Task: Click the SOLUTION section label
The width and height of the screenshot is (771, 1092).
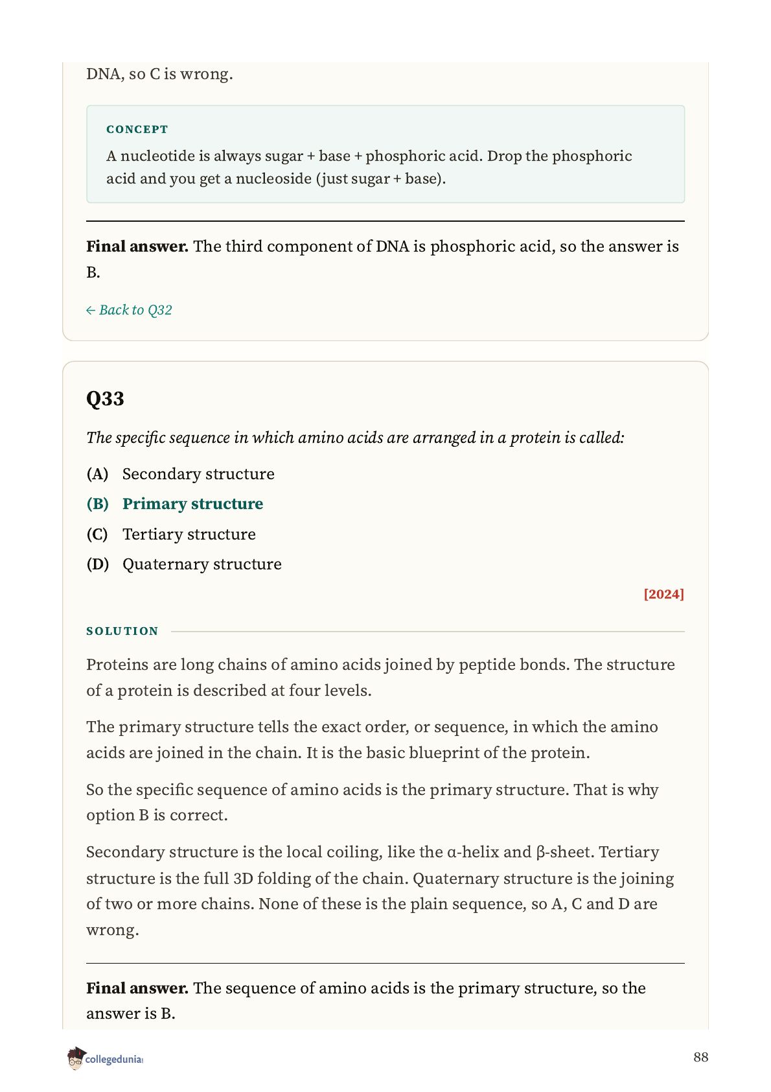Action: coord(122,631)
